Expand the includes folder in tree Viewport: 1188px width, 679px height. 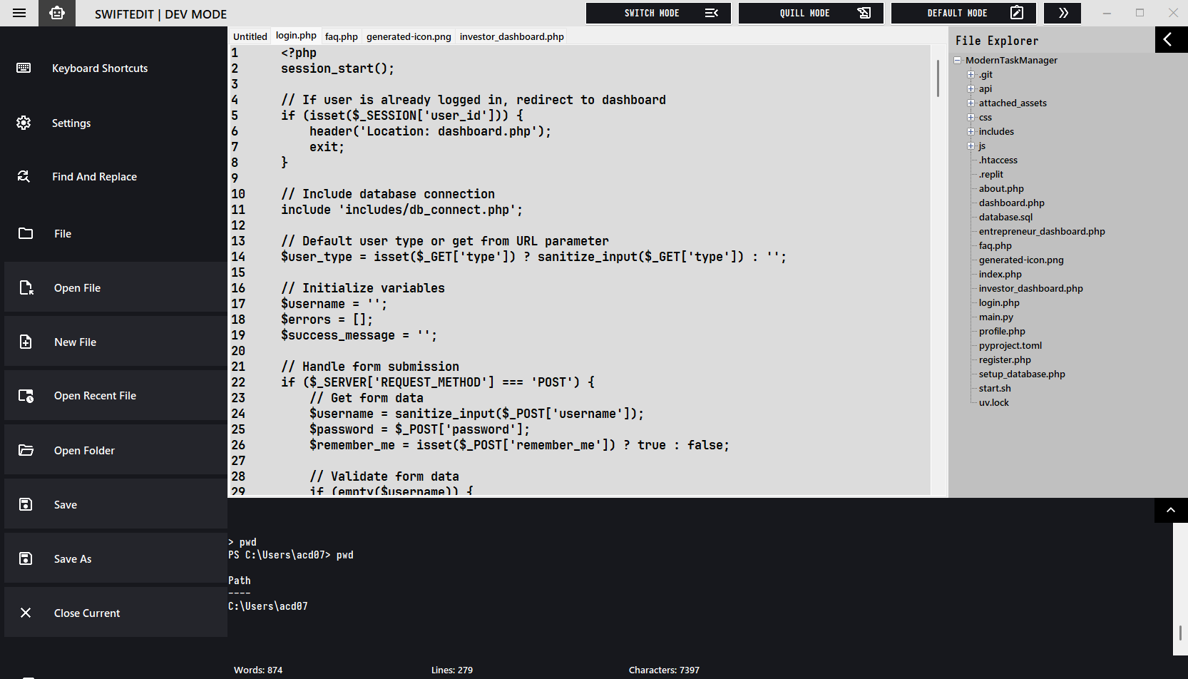coord(971,131)
